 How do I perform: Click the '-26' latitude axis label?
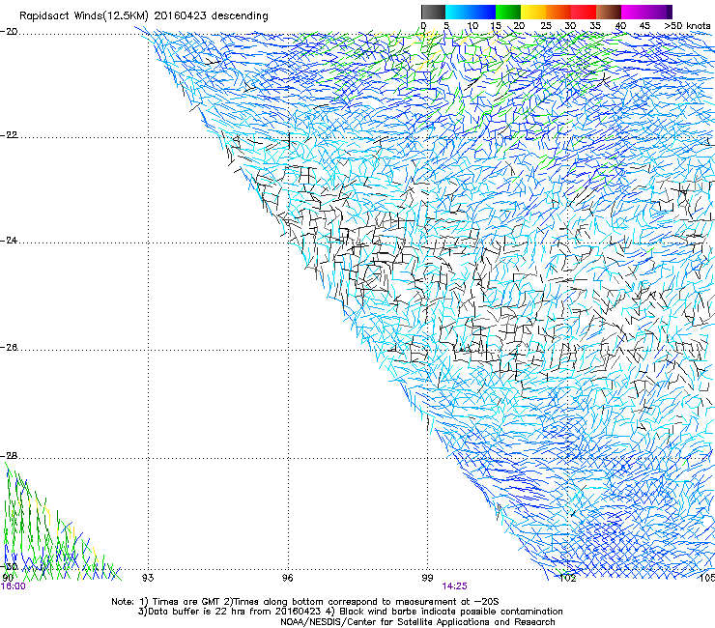[9, 348]
